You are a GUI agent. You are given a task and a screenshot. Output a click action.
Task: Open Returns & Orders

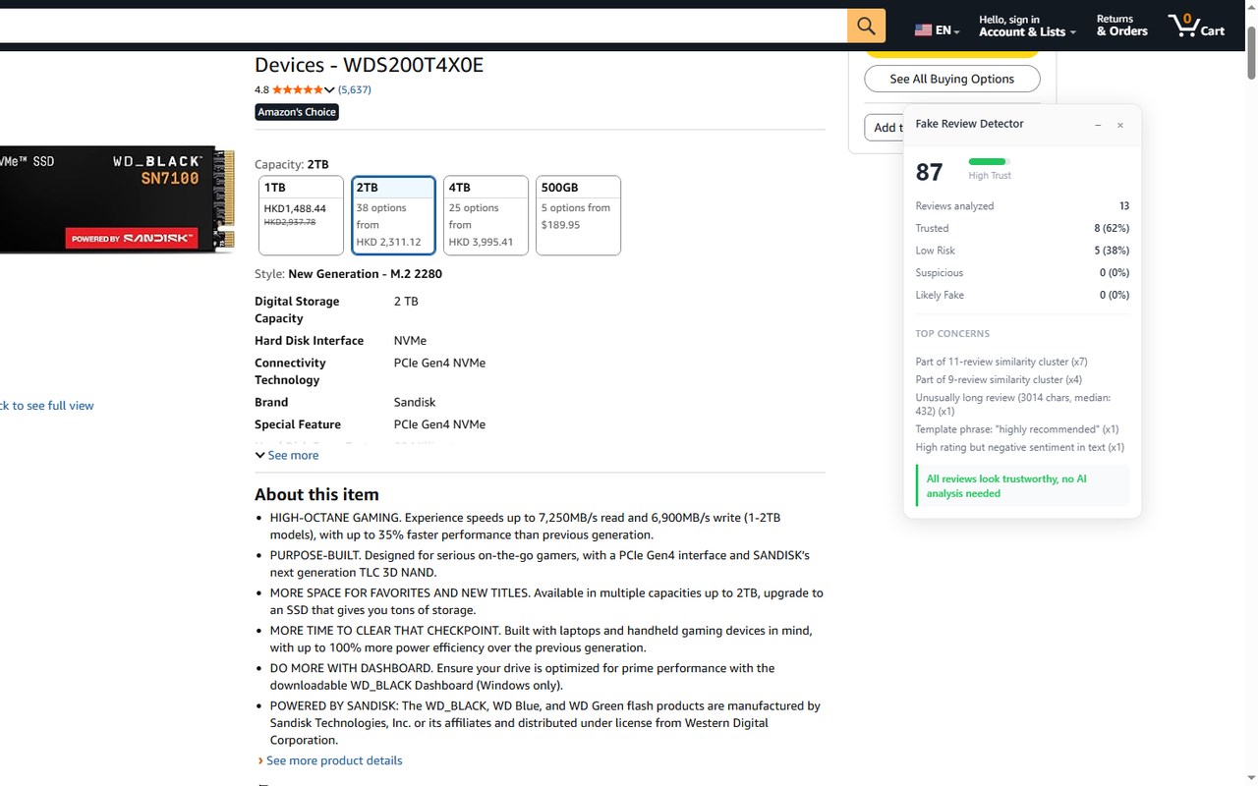click(x=1122, y=26)
